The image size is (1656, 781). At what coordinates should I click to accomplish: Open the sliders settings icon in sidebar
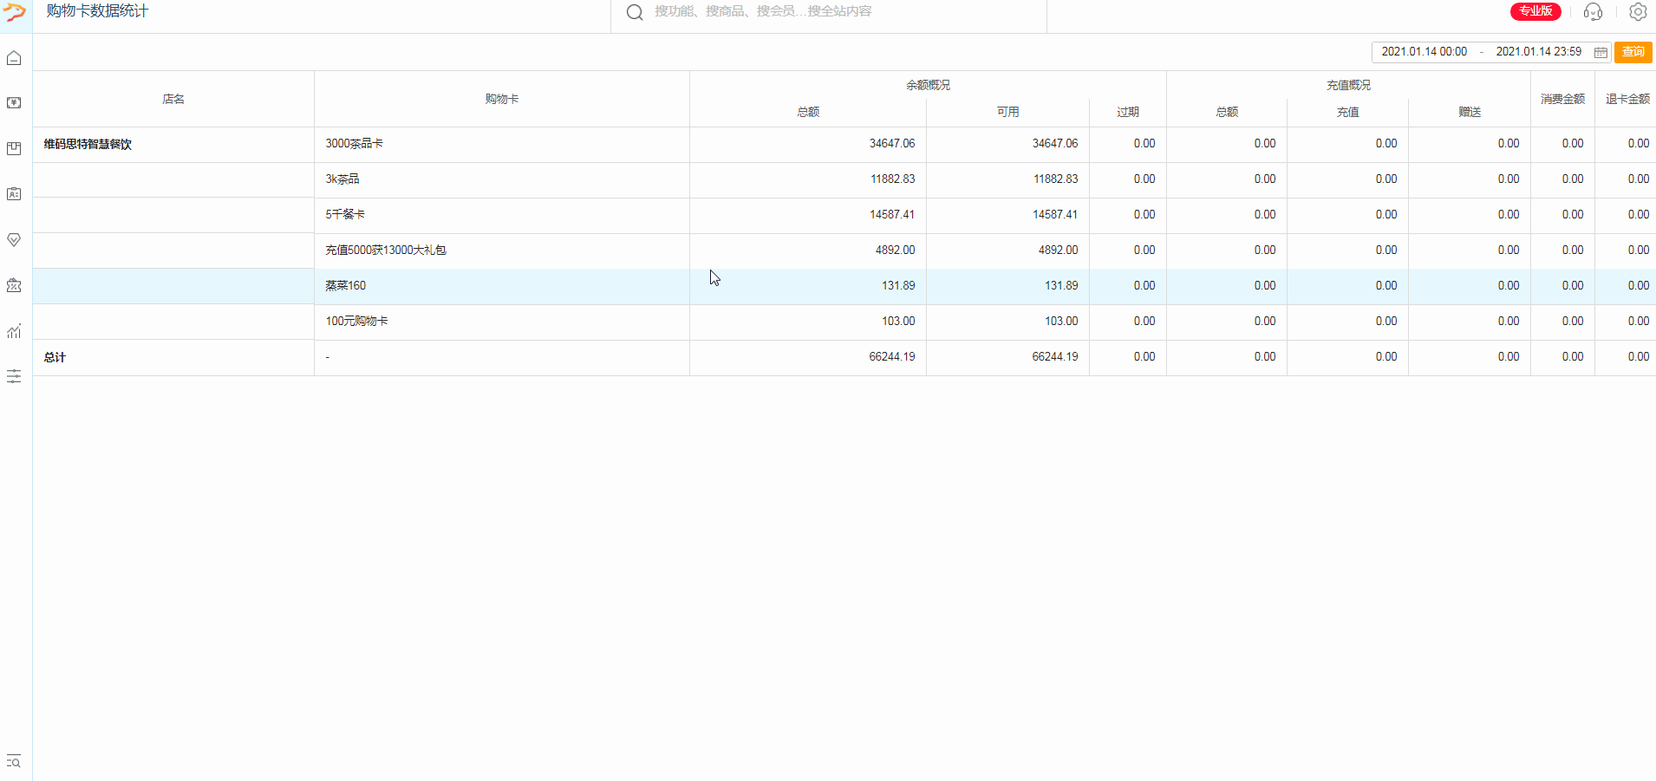click(14, 376)
